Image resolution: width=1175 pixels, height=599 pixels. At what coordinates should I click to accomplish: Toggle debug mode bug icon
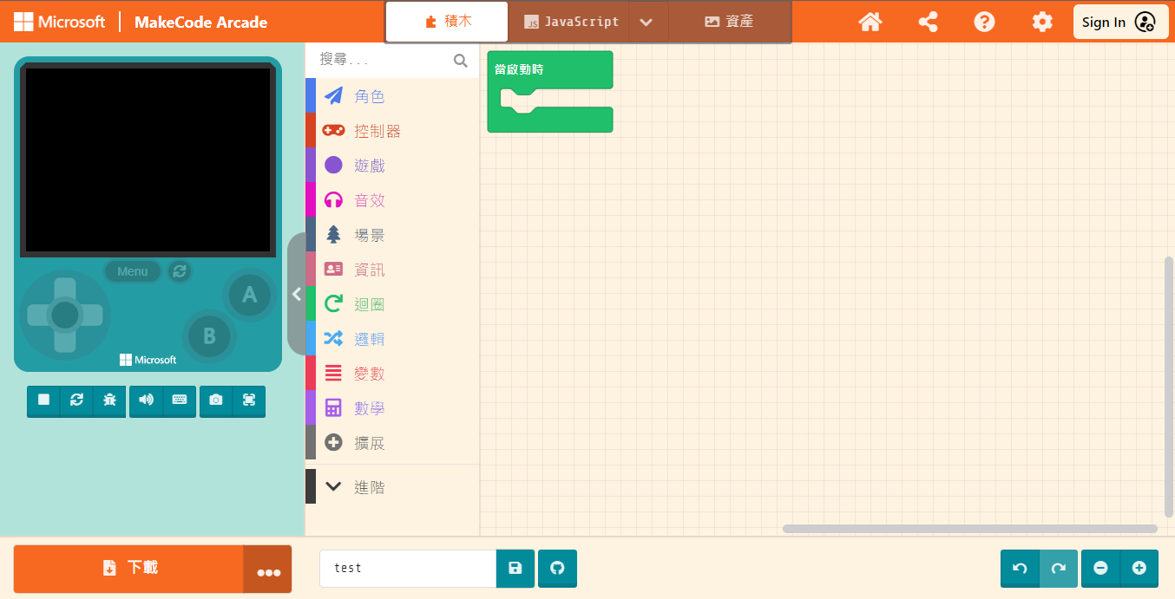point(109,400)
